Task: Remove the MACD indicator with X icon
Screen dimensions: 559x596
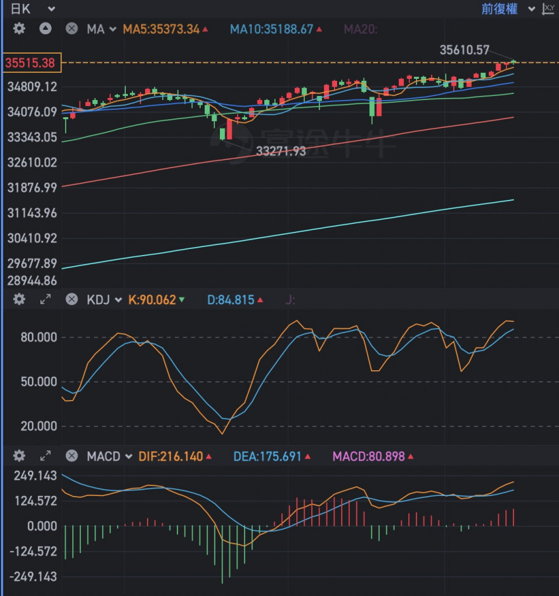Action: coord(72,456)
